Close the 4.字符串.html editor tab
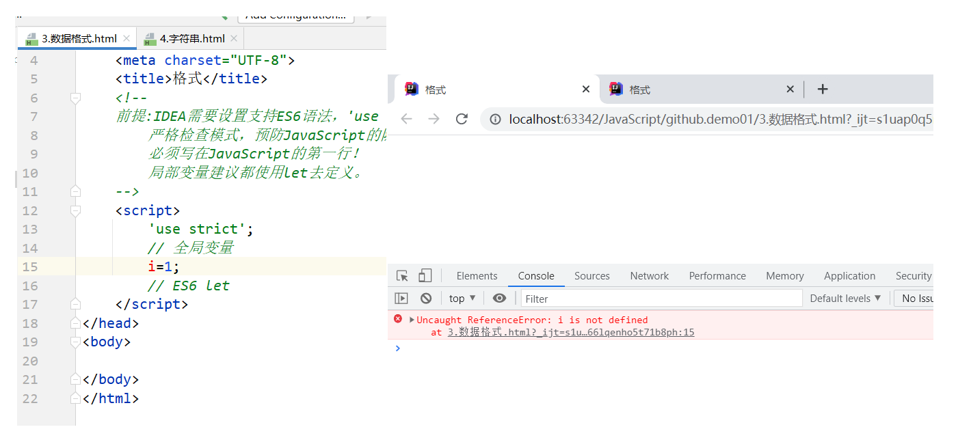958x440 pixels. coord(233,38)
